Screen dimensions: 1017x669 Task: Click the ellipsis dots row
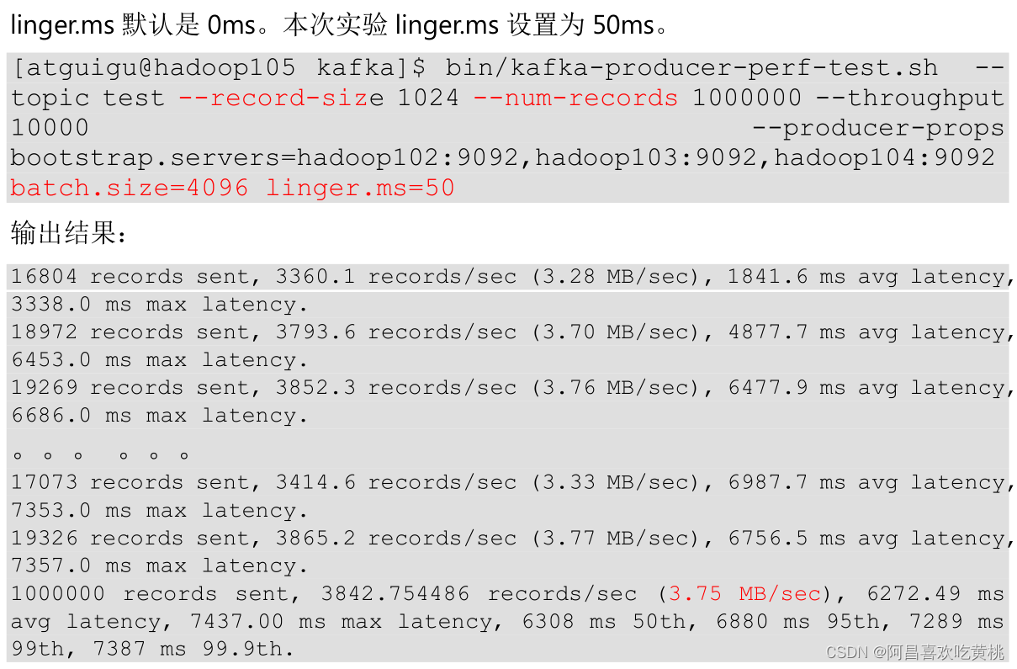[x=101, y=455]
